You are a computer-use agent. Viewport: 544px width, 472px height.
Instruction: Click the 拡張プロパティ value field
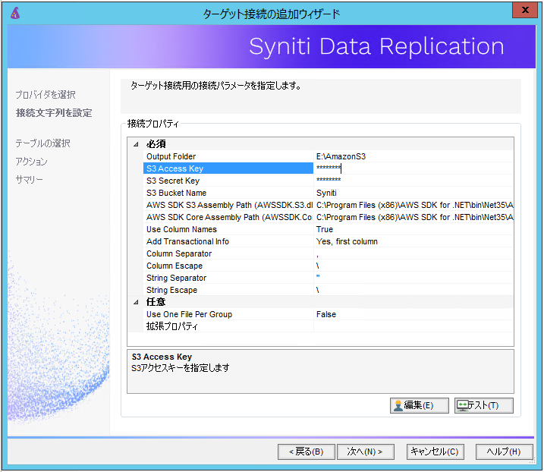coord(414,326)
